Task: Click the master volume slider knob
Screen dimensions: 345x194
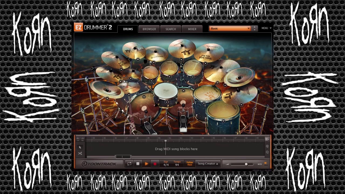Action: click(x=246, y=164)
